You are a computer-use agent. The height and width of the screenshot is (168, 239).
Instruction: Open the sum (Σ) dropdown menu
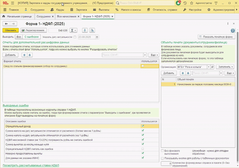[73, 30]
